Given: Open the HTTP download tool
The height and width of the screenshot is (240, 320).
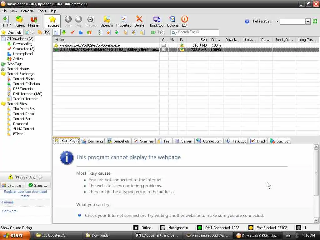Looking at the screenshot, I should point(6,22).
